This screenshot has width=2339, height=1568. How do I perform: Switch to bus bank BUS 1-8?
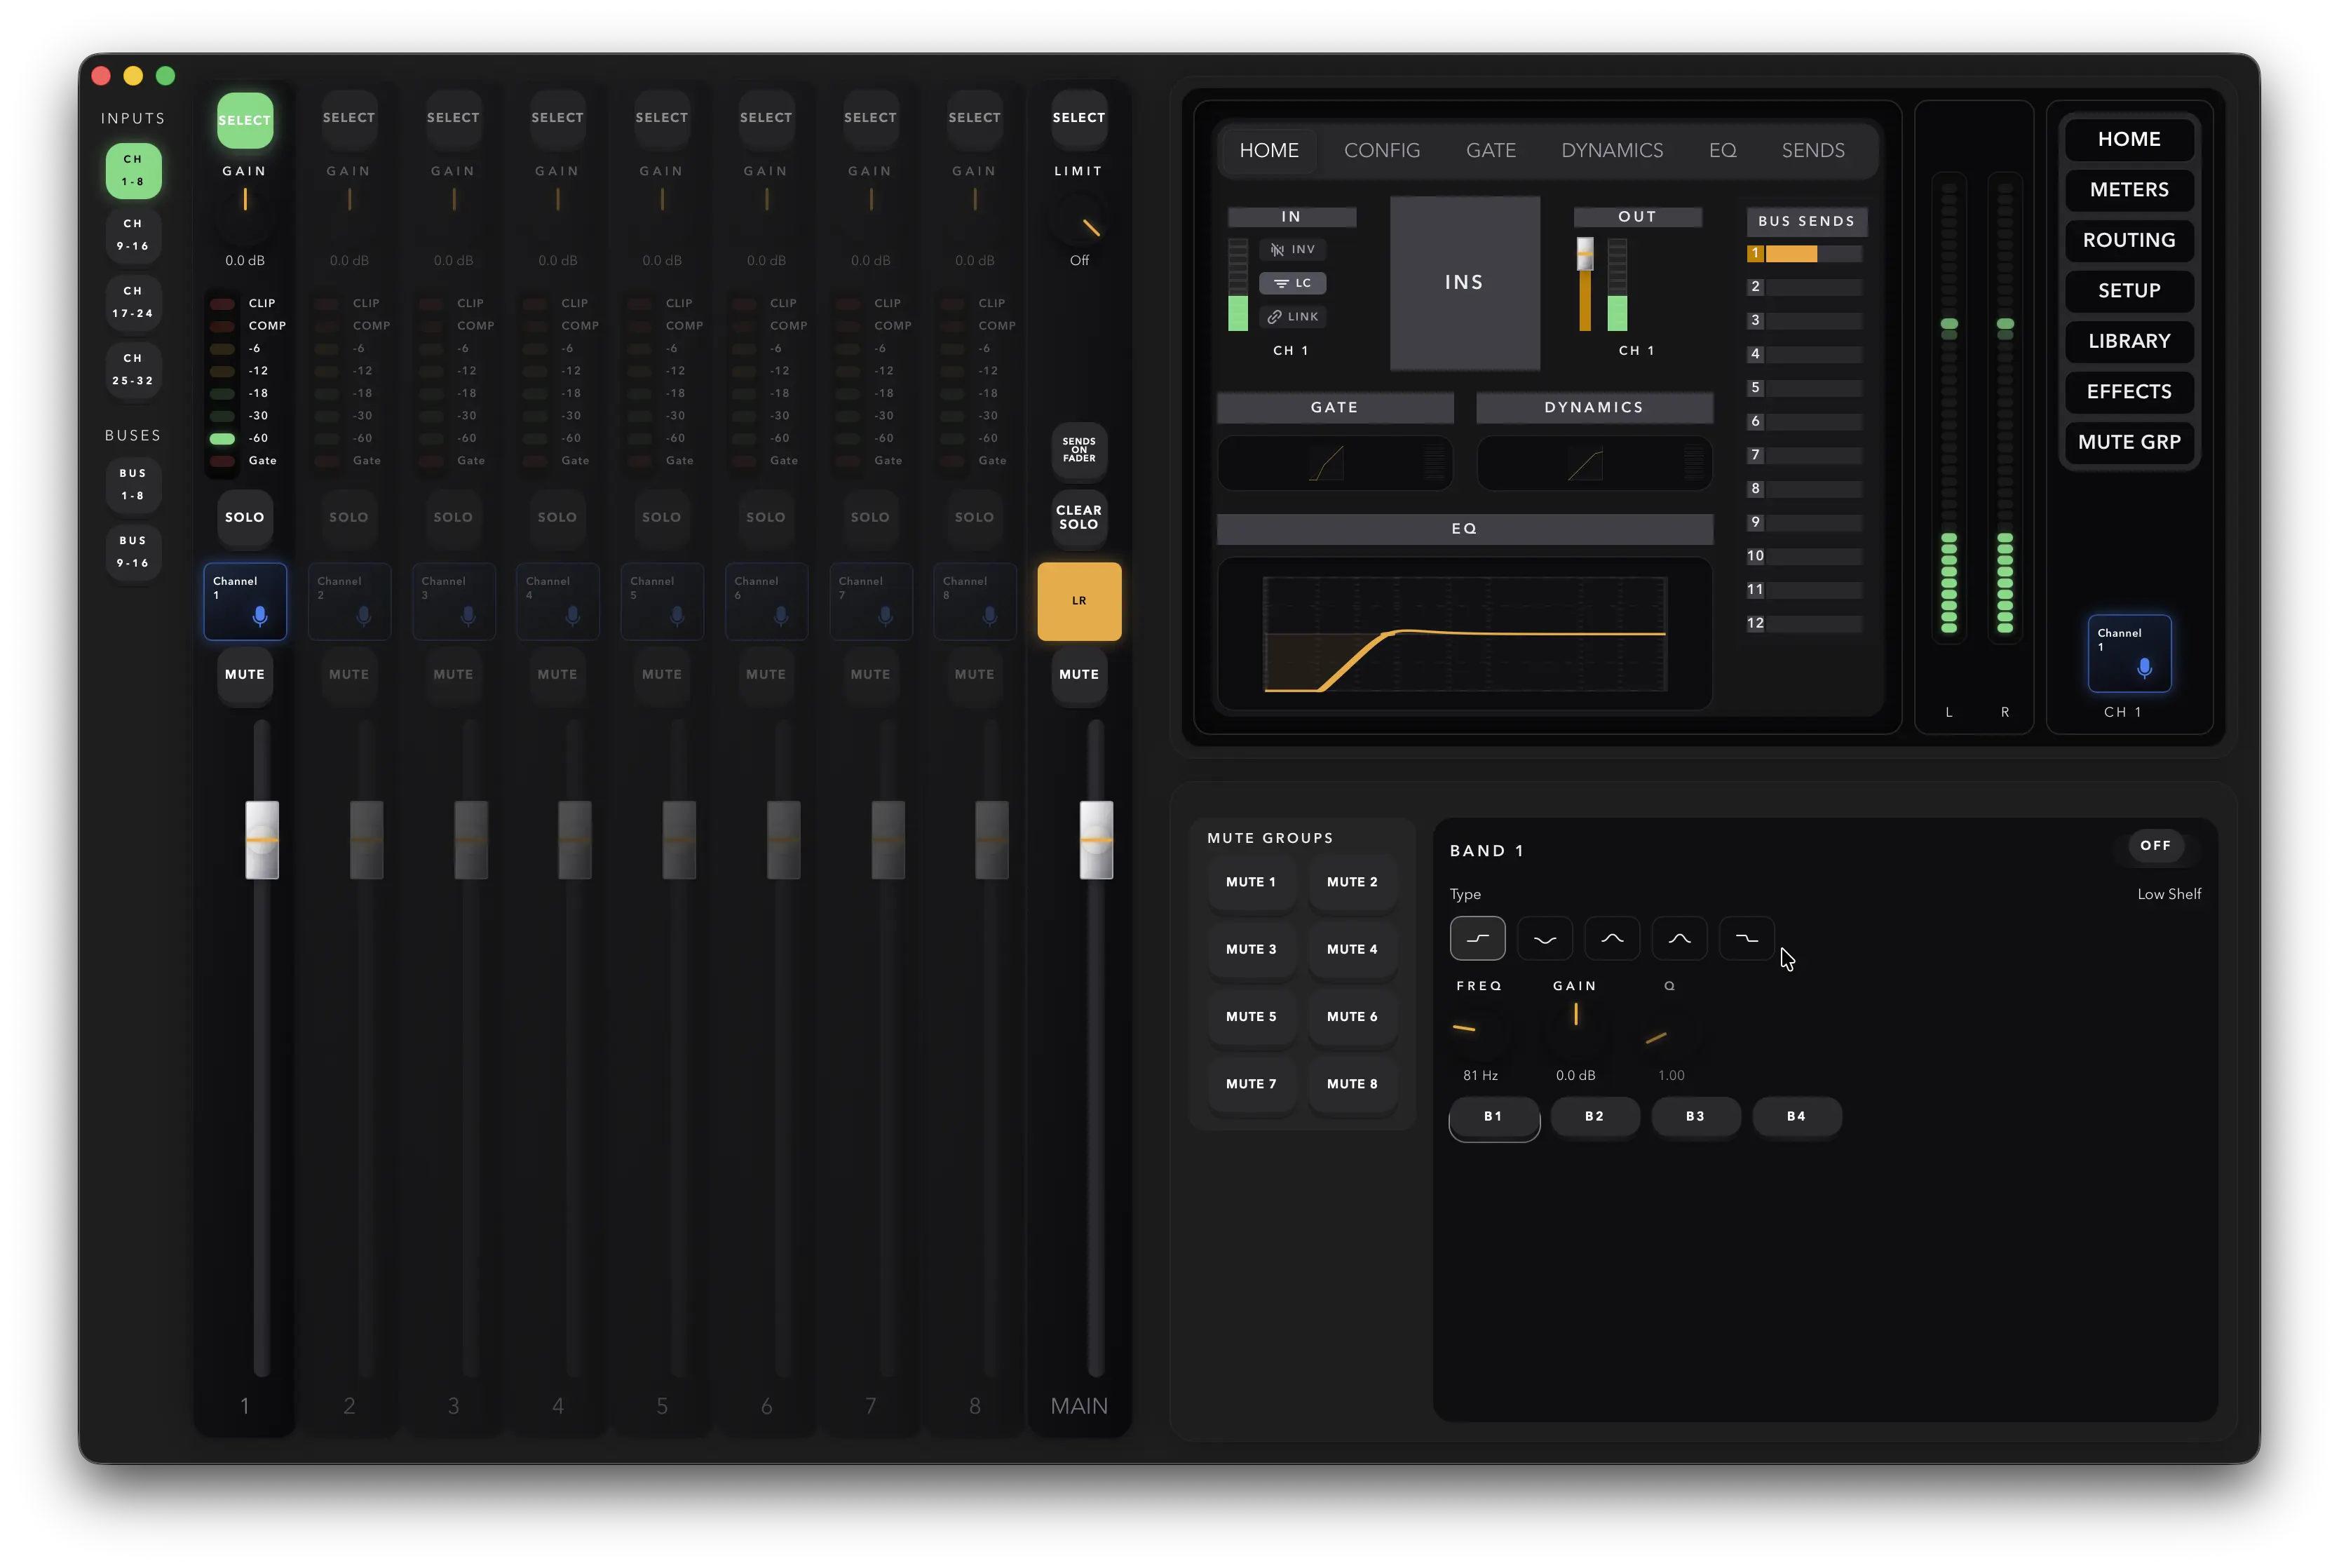click(133, 484)
